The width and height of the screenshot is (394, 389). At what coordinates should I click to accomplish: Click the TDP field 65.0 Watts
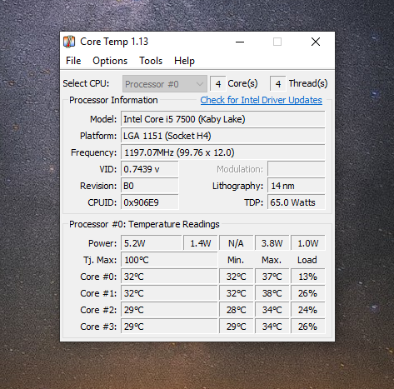pyautogui.click(x=297, y=202)
